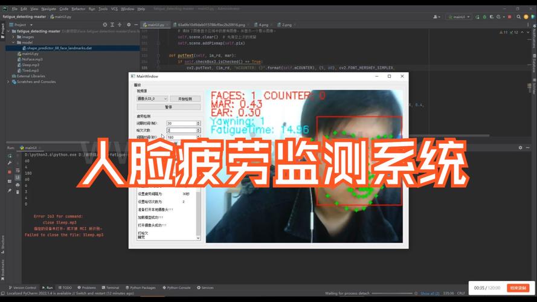Image resolution: width=537 pixels, height=302 pixels.
Task: Click the orange updates icon in toolbar
Action: pos(526,17)
